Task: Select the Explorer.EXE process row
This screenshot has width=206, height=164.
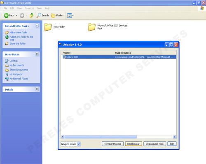Action: (119, 57)
